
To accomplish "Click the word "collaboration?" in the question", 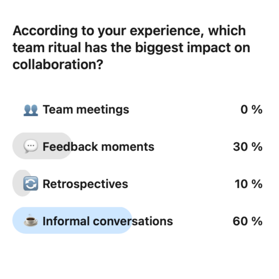I will pos(58,64).
